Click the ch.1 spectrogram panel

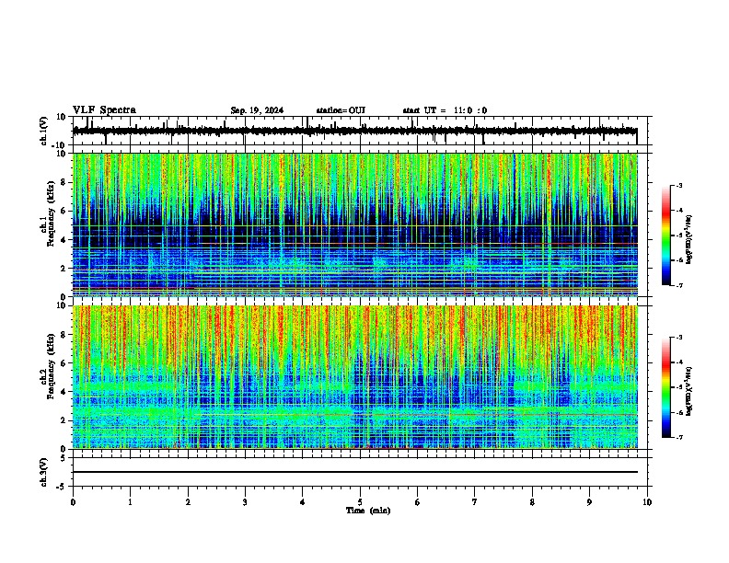click(354, 224)
